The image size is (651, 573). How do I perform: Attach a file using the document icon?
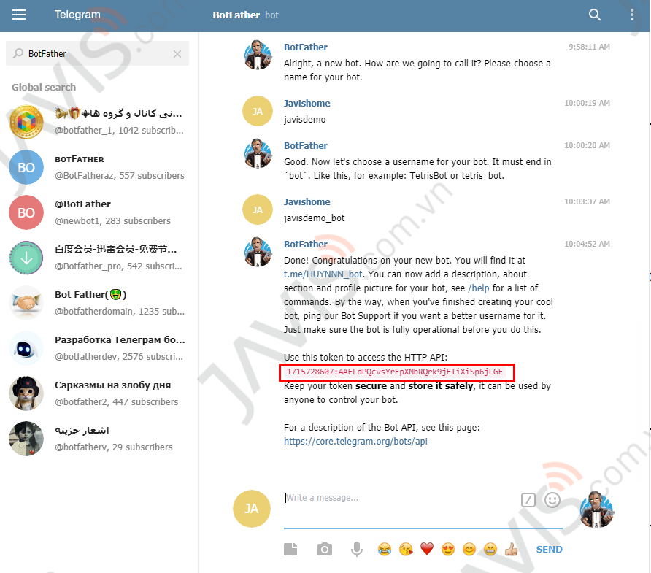(290, 550)
